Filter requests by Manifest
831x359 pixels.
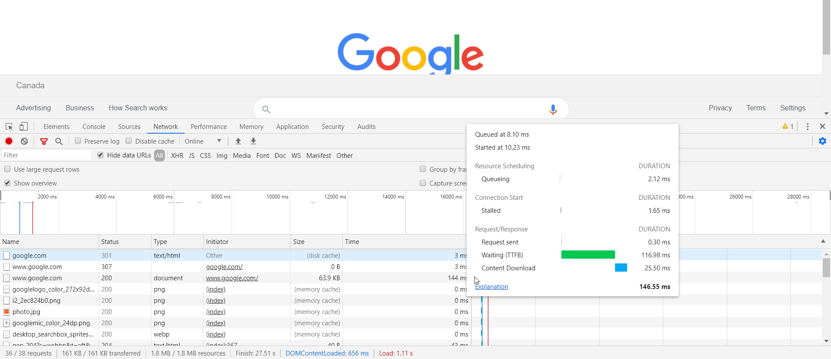pyautogui.click(x=319, y=156)
